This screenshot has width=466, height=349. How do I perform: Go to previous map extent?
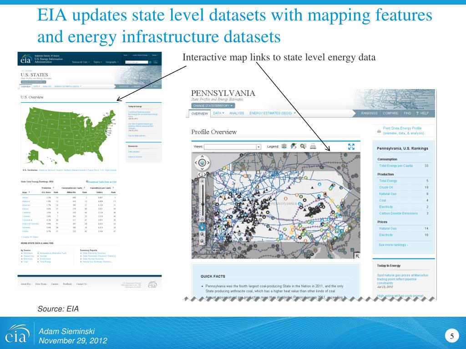click(199, 174)
